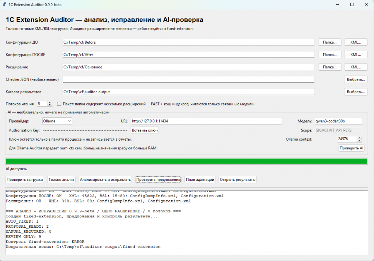The height and width of the screenshot is (261, 374).
Task: Focus the Расширение path field
Action: coord(188,67)
